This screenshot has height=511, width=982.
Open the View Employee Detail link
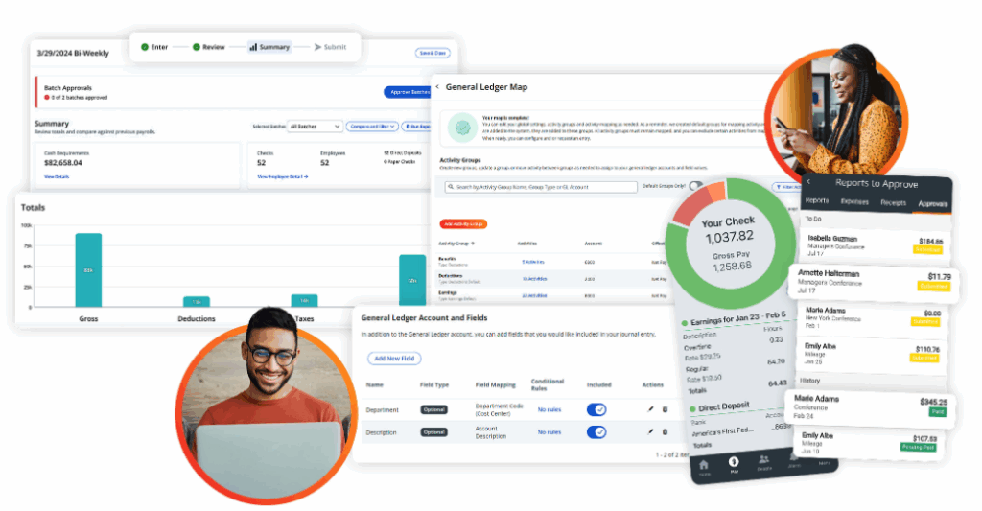click(x=283, y=176)
